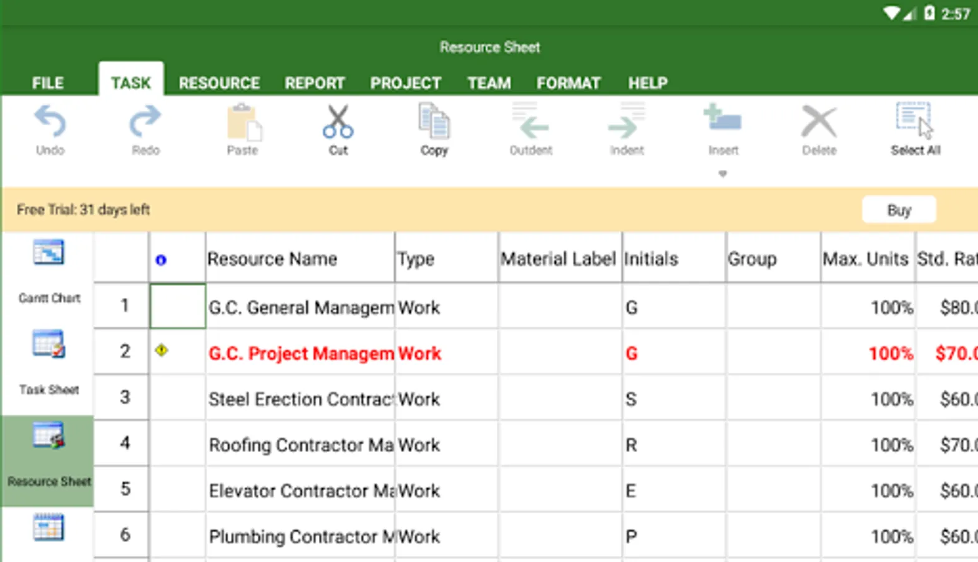Click the Redo arrow icon
This screenshot has height=562, width=978.
coord(145,121)
